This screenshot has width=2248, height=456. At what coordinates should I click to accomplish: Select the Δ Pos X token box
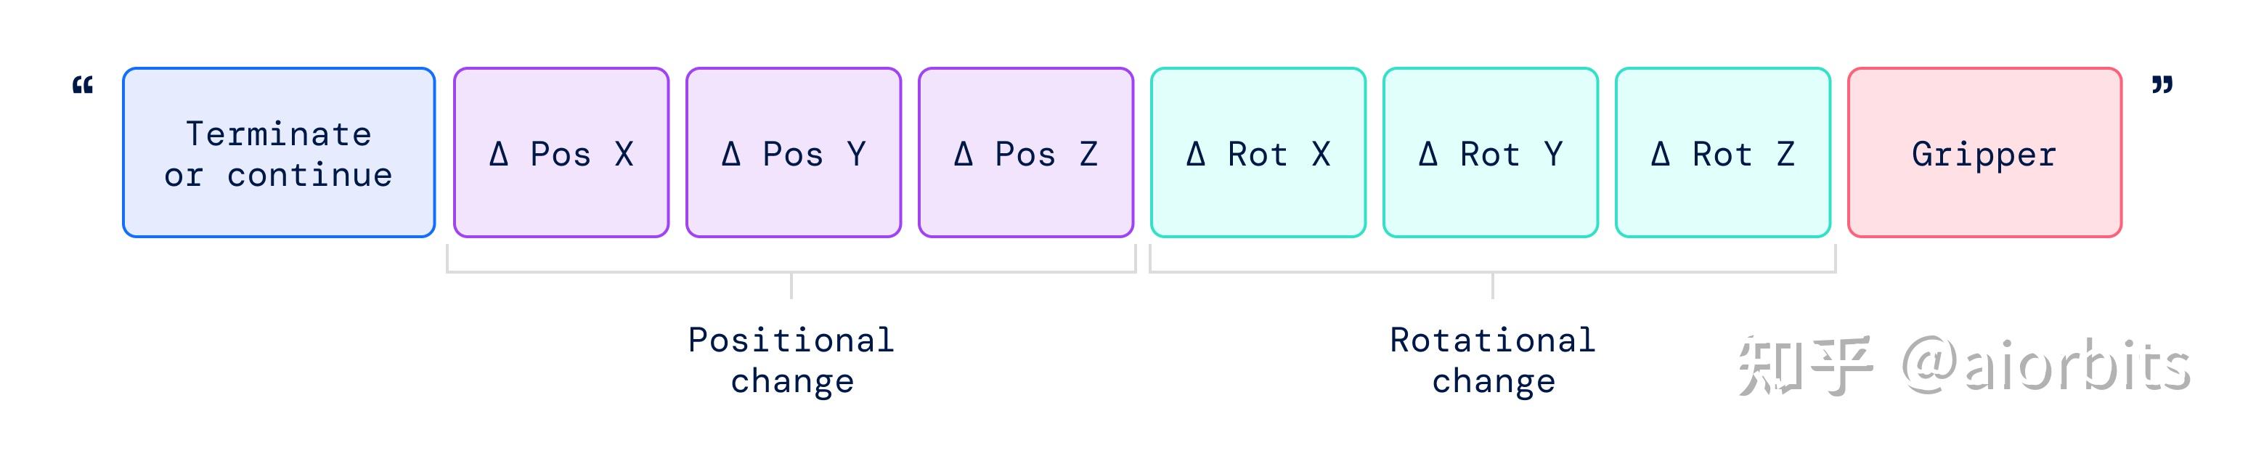tap(561, 152)
